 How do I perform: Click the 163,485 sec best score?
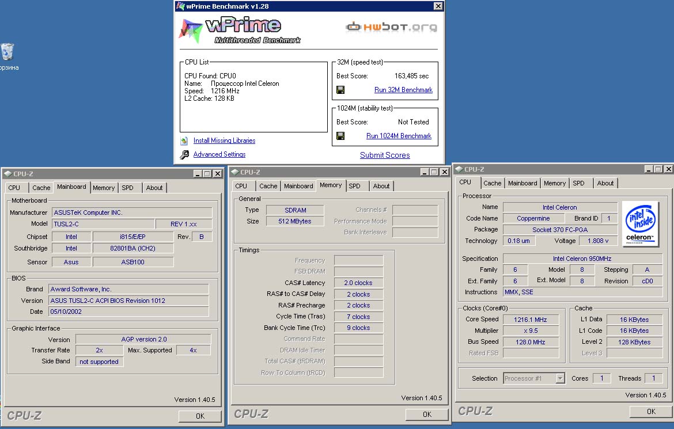[x=411, y=76]
